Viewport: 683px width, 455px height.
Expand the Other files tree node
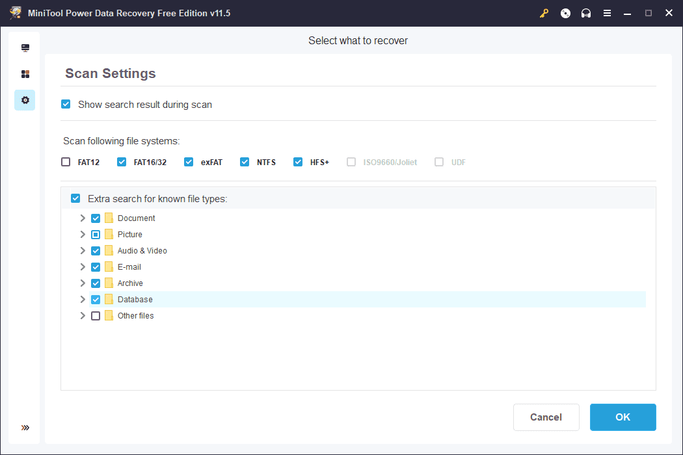83,316
